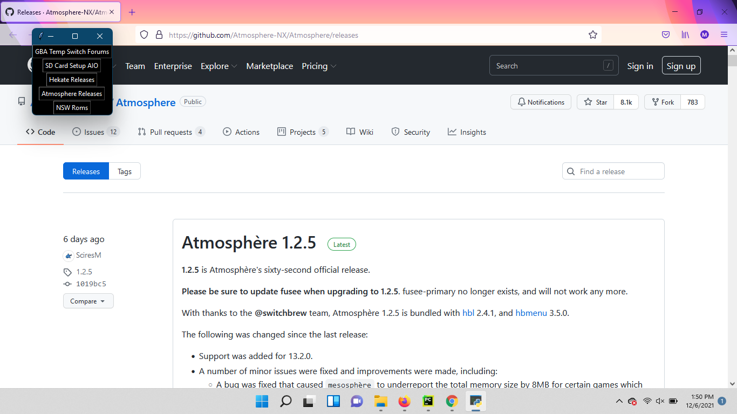Click SciresM's avatar image
Viewport: 737px width, 414px height.
[x=69, y=256]
